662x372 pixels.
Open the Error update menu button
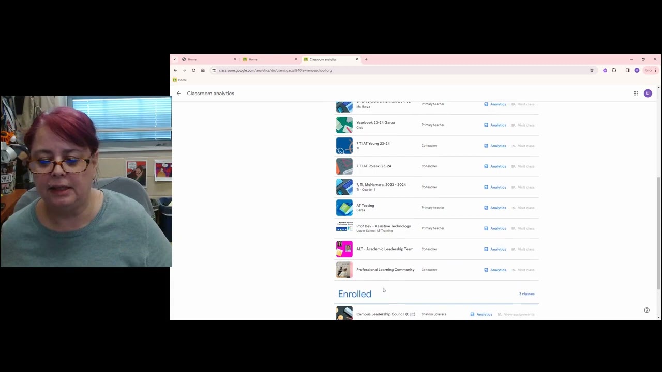click(650, 70)
